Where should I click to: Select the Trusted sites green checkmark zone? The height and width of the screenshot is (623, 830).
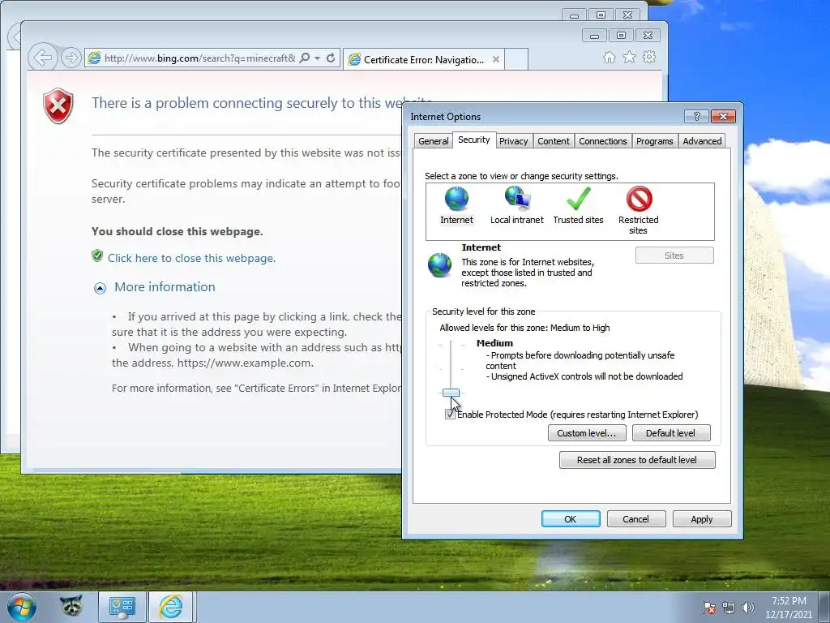point(579,200)
